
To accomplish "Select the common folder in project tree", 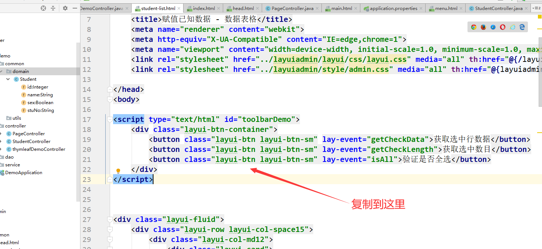I will pos(14,64).
